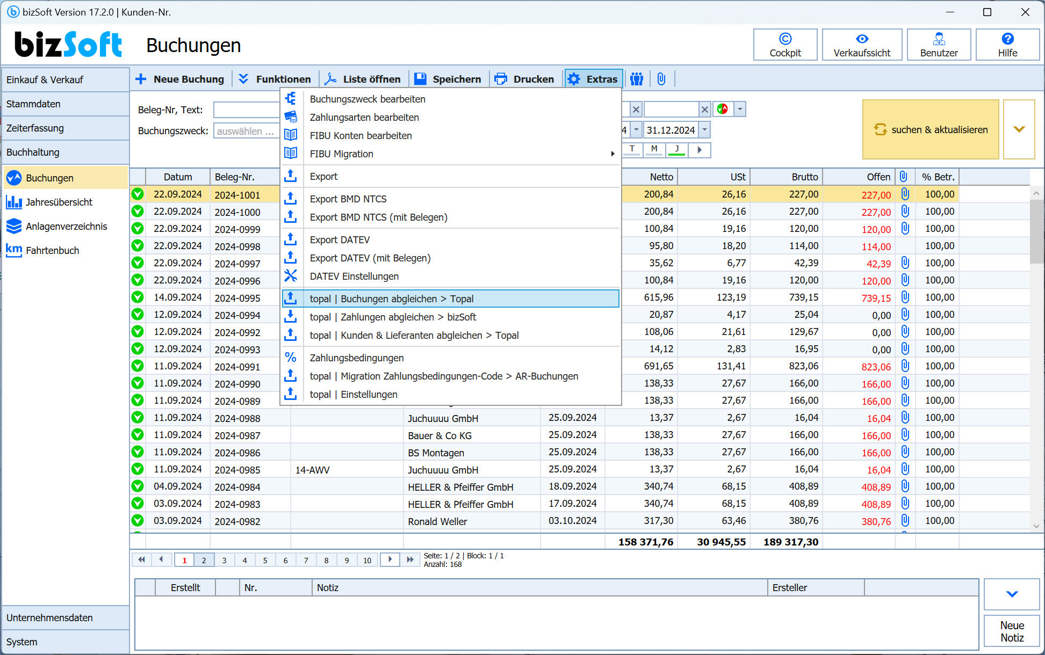Click Neue Notiz button
Image resolution: width=1045 pixels, height=655 pixels.
tap(1012, 631)
